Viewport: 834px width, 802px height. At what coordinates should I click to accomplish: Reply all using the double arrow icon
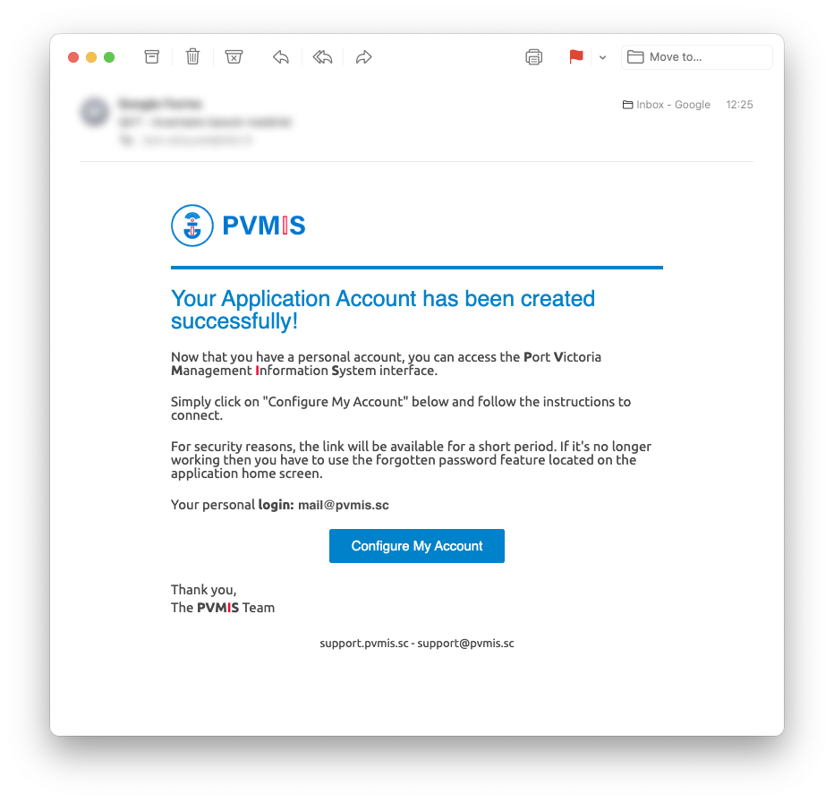[x=322, y=57]
